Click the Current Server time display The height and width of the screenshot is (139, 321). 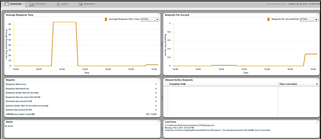[x=293, y=4]
